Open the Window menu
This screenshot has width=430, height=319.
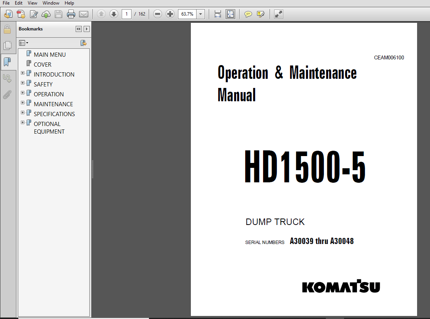[x=51, y=3]
